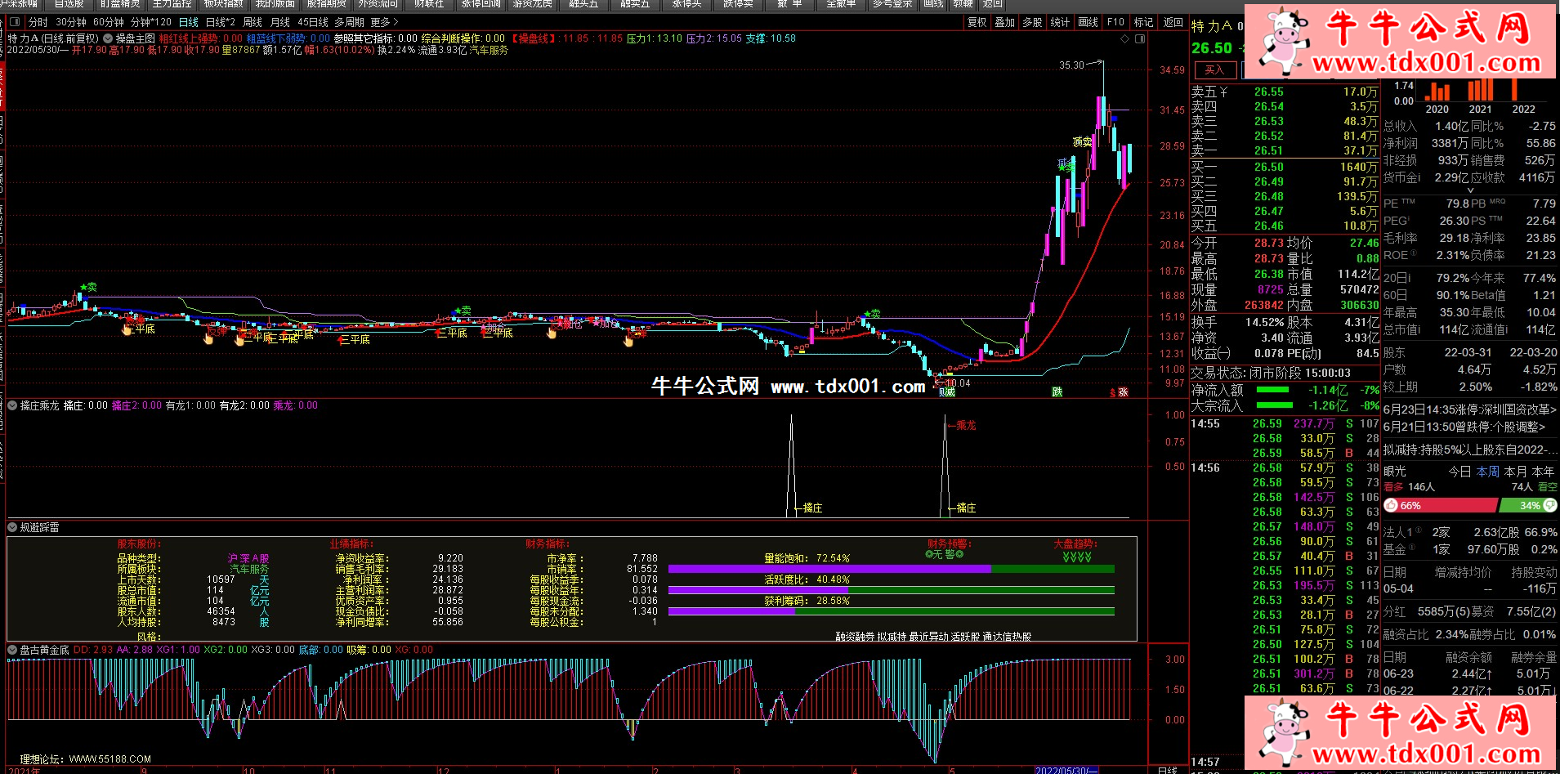The width and height of the screenshot is (1560, 774).
Task: Click the 卖五 ask price row
Action: tap(1285, 92)
